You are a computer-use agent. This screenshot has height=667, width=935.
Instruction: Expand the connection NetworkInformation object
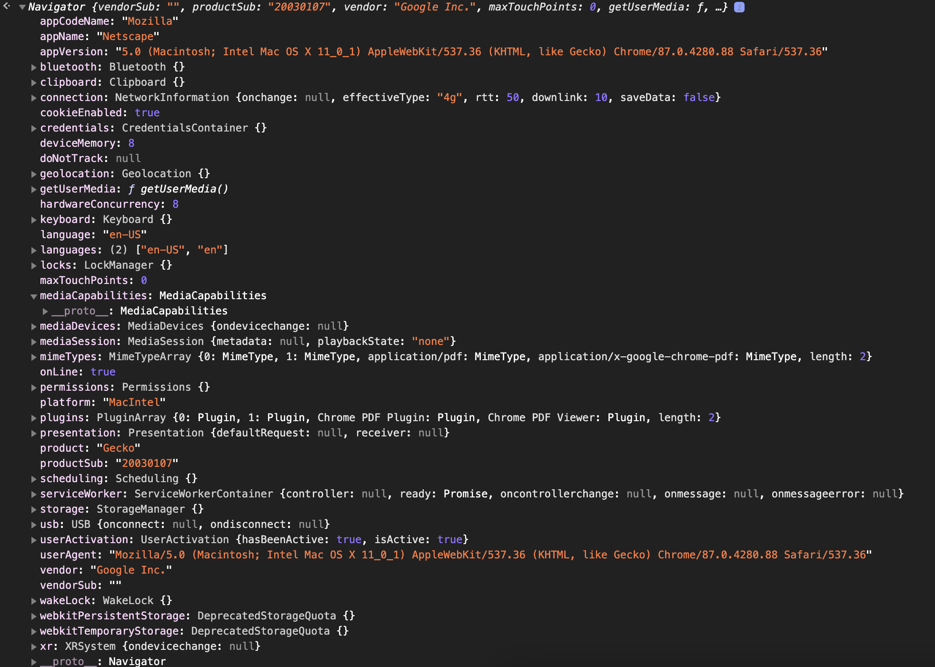click(x=34, y=98)
